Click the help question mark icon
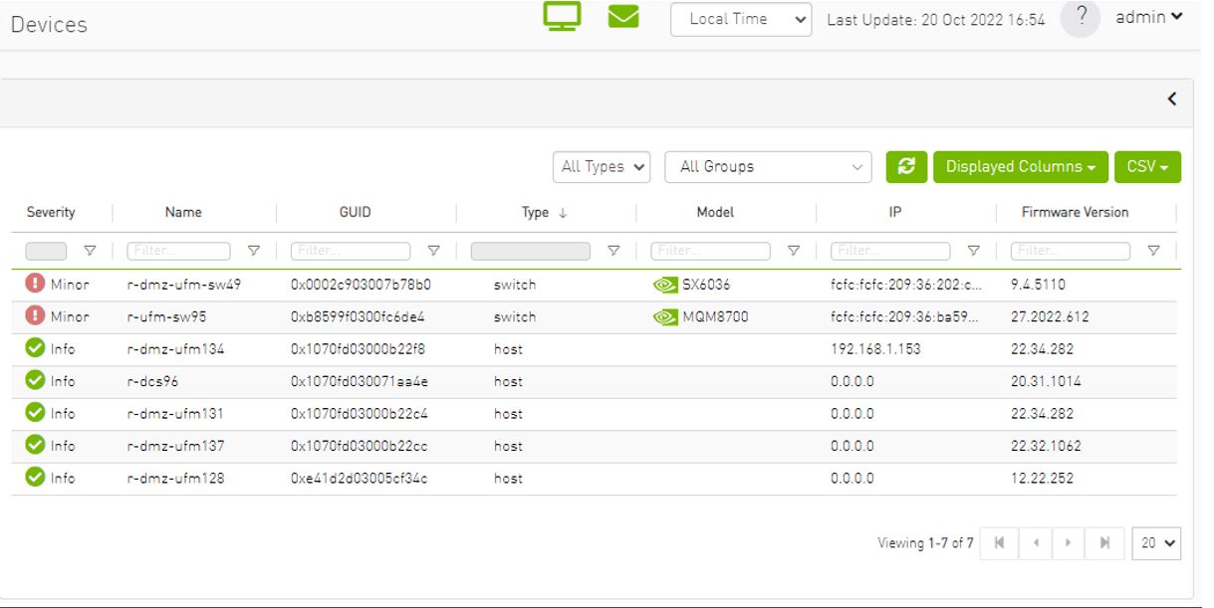Viewport: 1214px width, 608px height. pyautogui.click(x=1081, y=18)
